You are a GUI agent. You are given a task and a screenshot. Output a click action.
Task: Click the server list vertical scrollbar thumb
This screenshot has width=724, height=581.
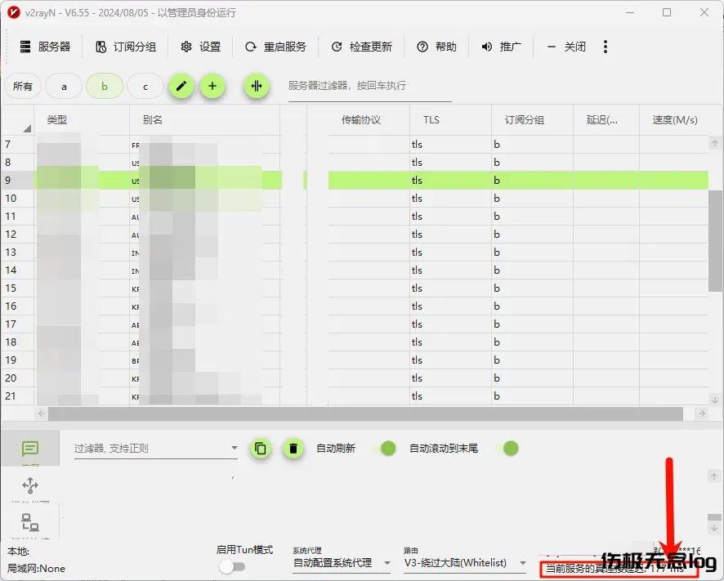point(715,240)
